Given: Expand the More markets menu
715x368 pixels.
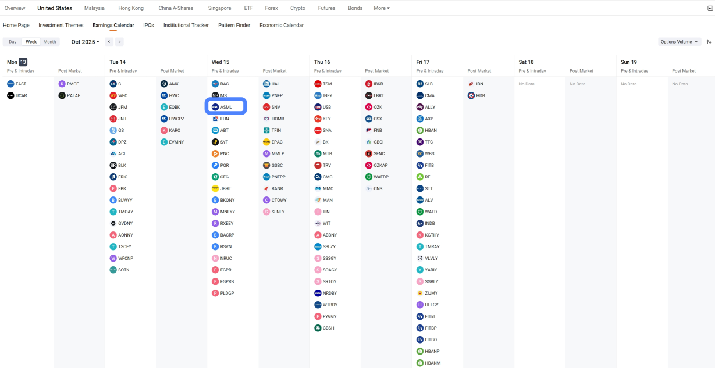Looking at the screenshot, I should click(x=382, y=8).
